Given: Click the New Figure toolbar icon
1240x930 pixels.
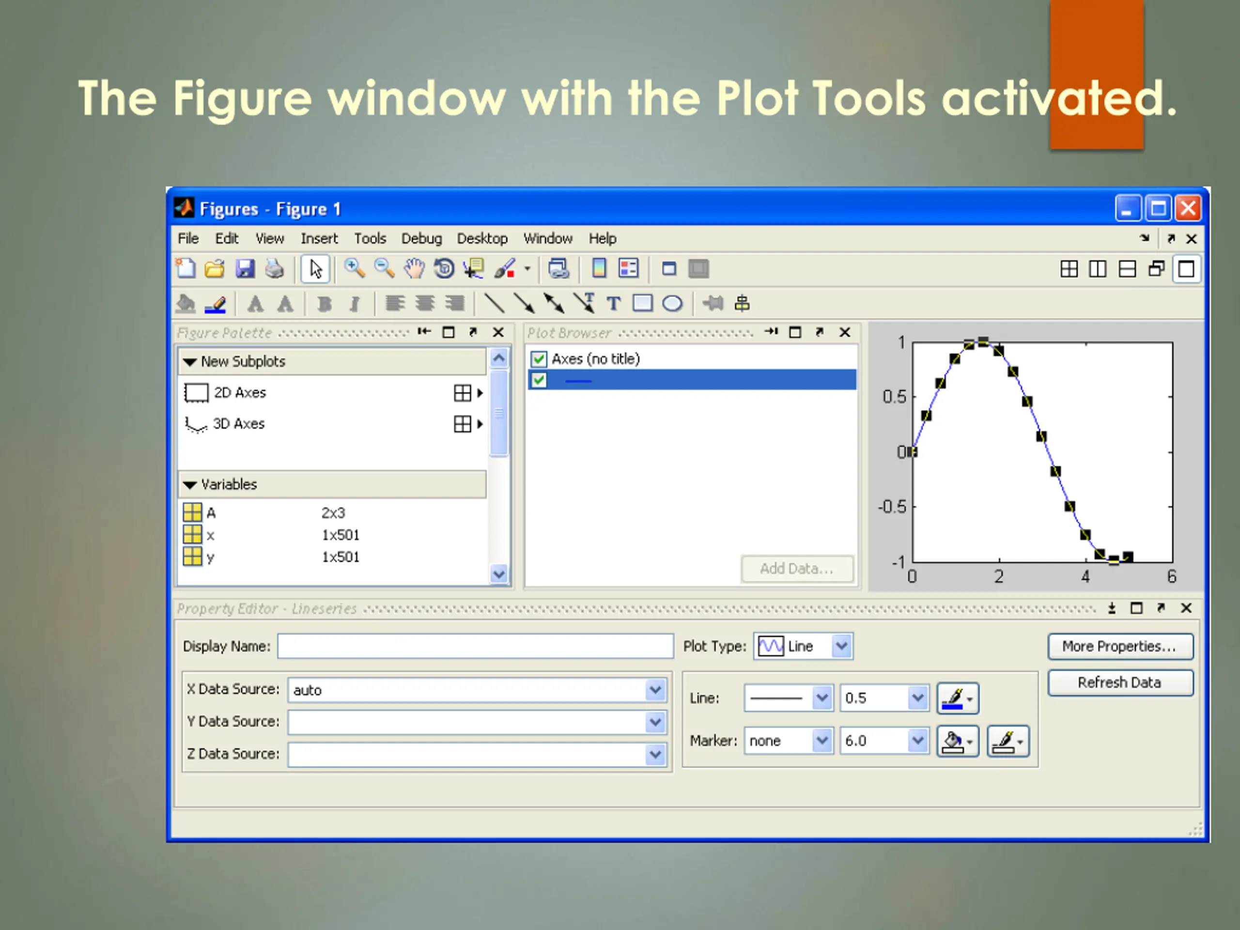Looking at the screenshot, I should [186, 269].
